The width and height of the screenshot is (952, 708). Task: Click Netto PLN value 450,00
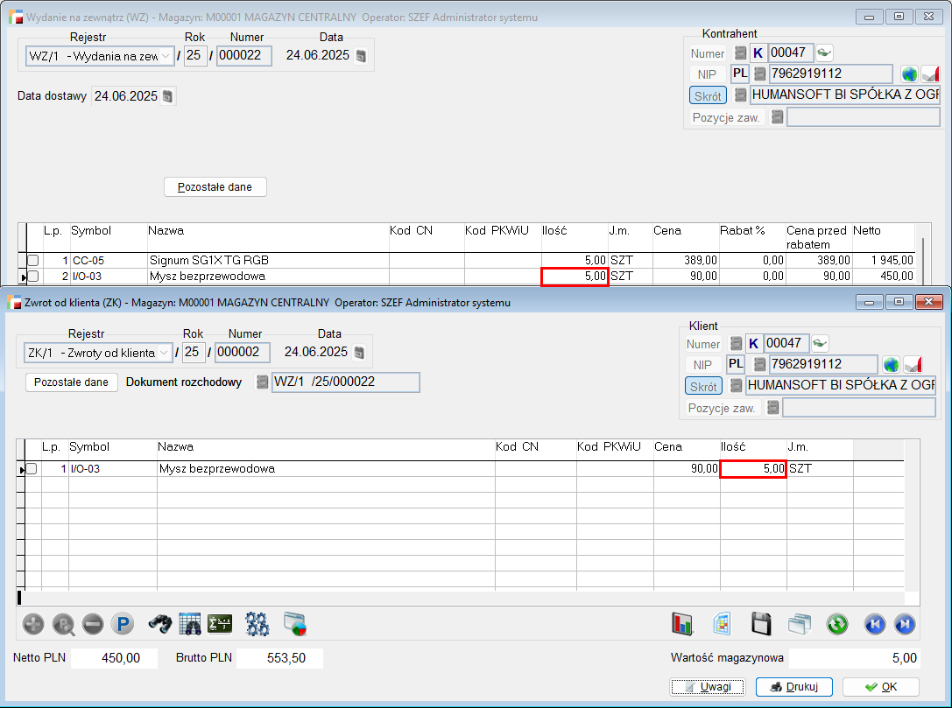tap(114, 658)
